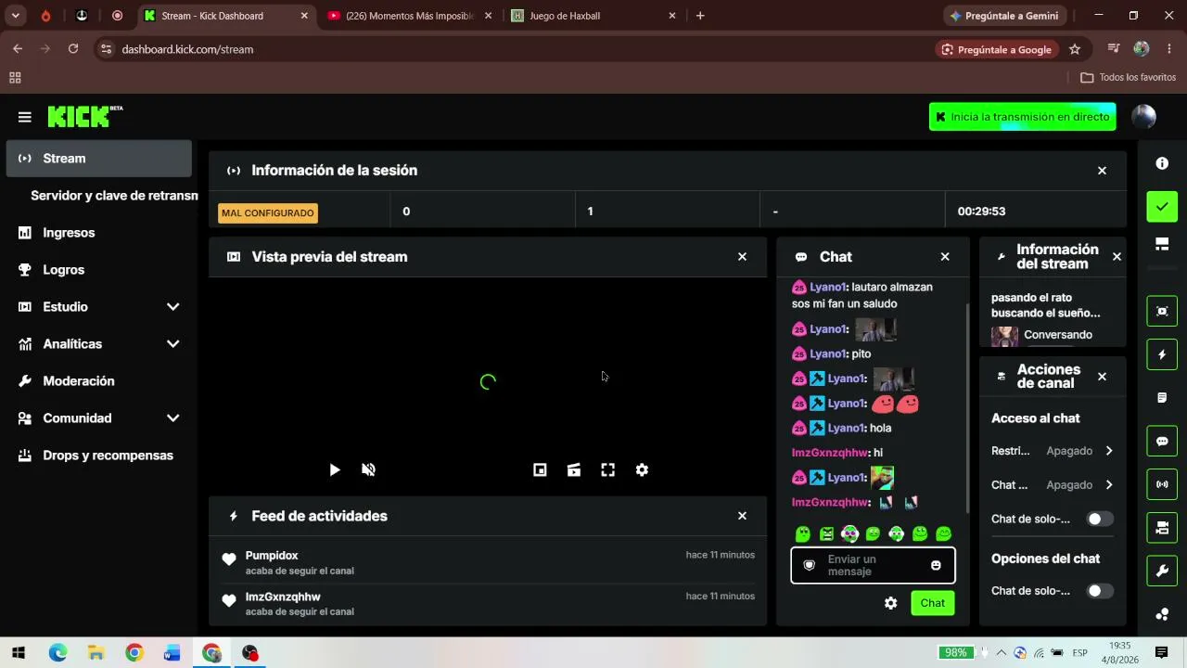Toggle Chat de solo switch under Opciones del chat
Screen dimensions: 1187x668
click(1099, 591)
